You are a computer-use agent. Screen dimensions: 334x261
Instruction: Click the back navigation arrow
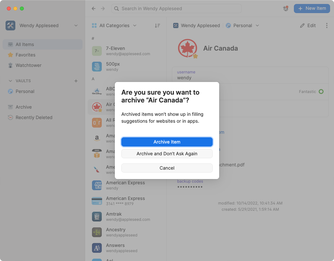pos(94,8)
